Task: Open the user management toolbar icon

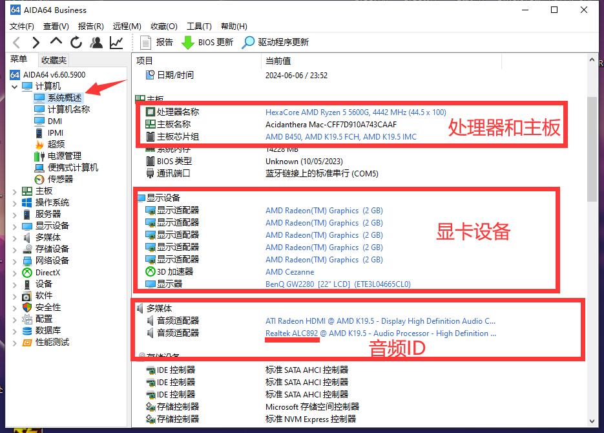Action: pyautogui.click(x=96, y=43)
